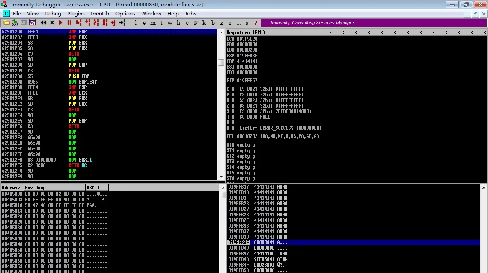Click Go to address black arrow icon
488x273 pixels.
tap(122, 23)
